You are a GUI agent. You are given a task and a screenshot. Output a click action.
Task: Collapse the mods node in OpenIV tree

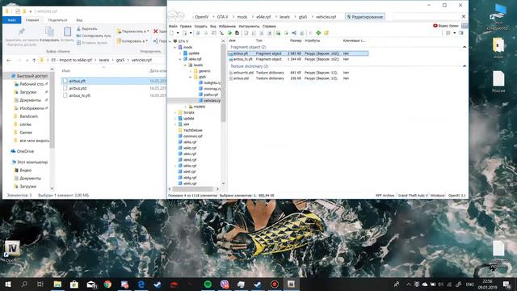point(175,47)
